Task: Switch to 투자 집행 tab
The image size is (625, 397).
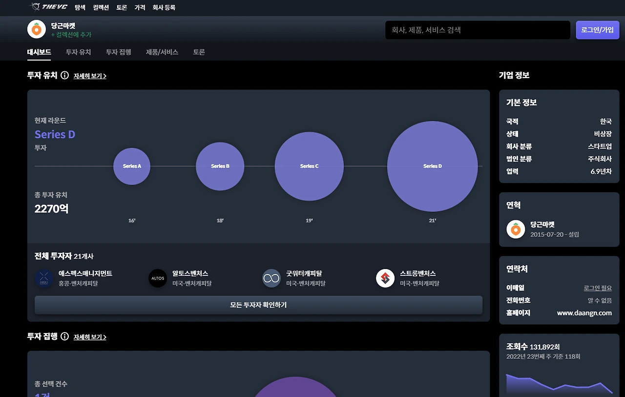Action: click(x=119, y=52)
